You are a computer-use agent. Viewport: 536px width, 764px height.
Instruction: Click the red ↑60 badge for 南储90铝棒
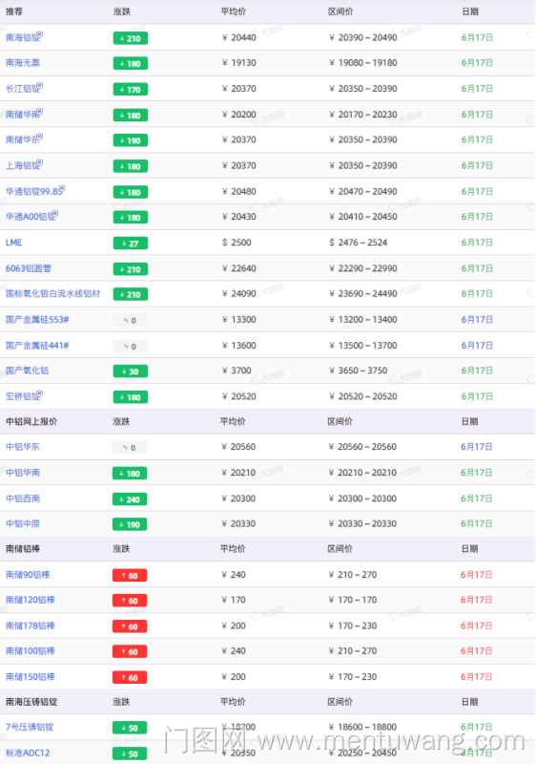(x=130, y=576)
